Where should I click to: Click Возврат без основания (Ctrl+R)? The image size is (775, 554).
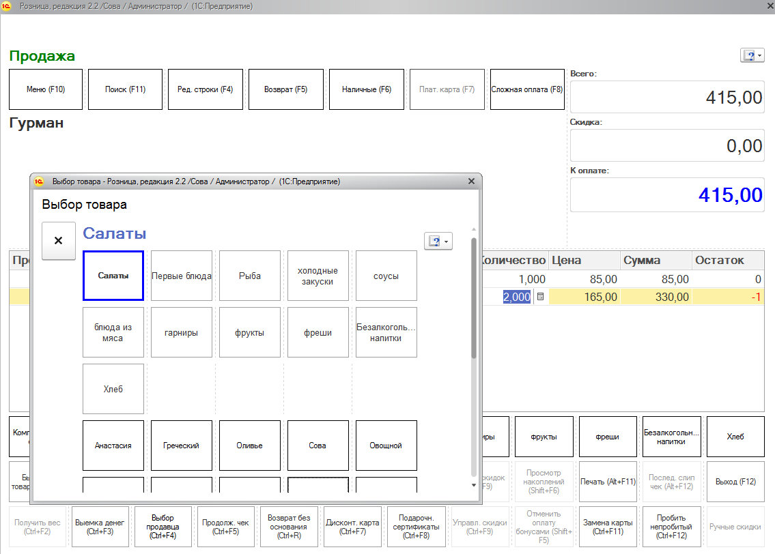click(x=289, y=527)
